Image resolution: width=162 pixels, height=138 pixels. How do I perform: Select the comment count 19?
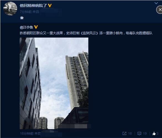145,134
